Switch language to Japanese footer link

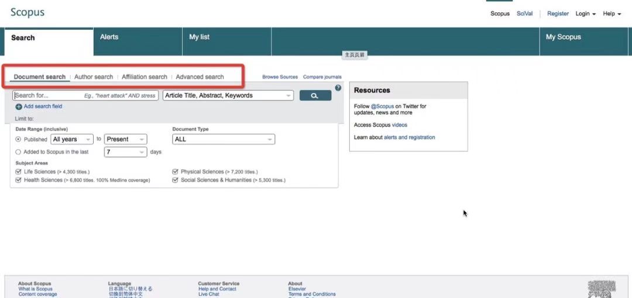130,289
